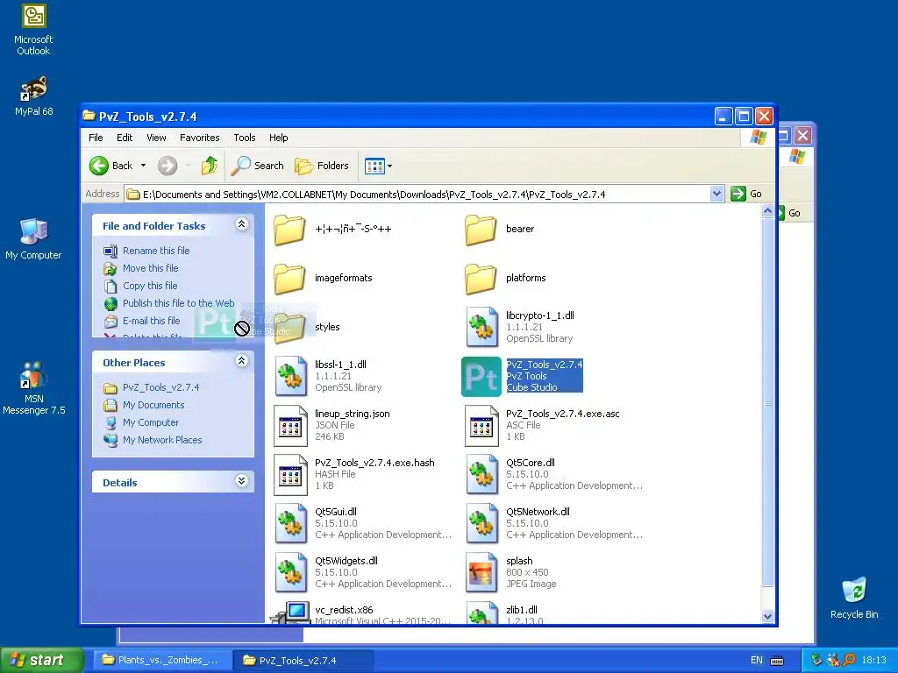Select the first folder with garbled name

click(x=289, y=230)
